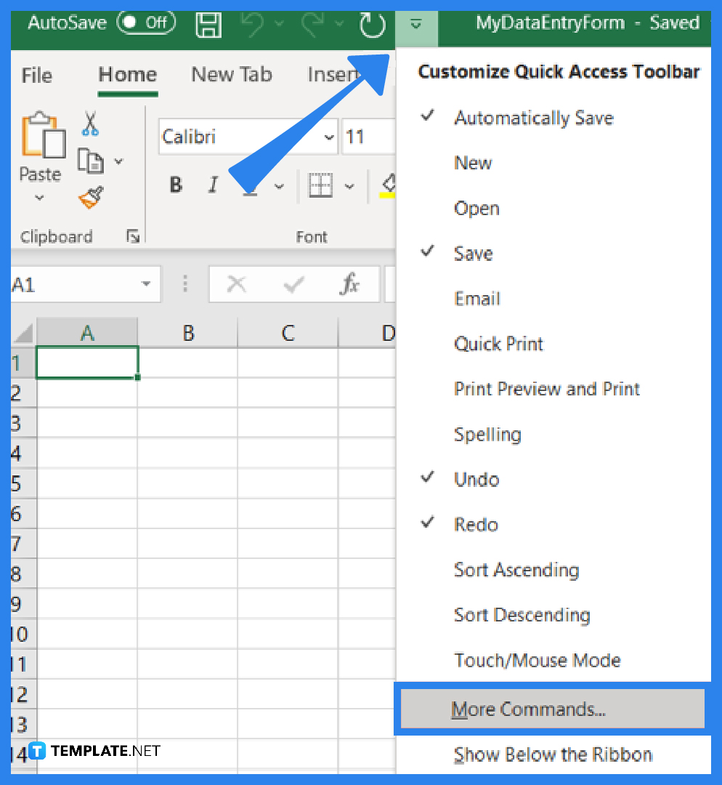Screen dimensions: 722x785
Task: Click Show Below the Ribbon
Action: coord(553,754)
